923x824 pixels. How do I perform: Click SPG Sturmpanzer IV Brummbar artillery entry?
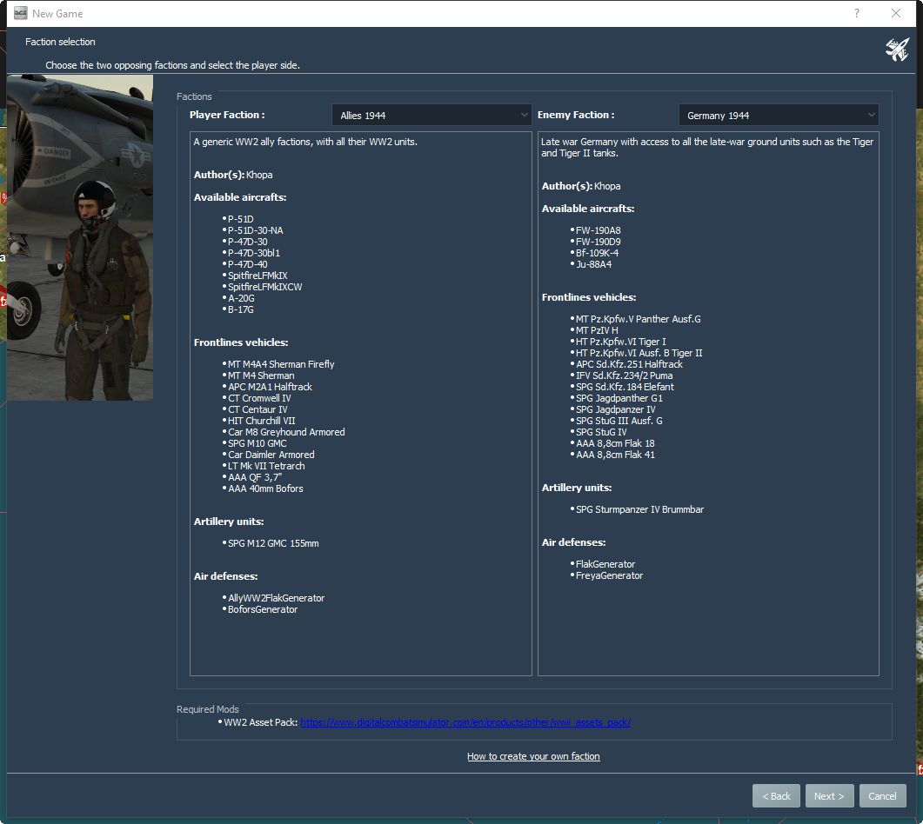tap(639, 509)
